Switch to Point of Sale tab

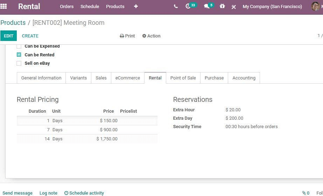(x=183, y=78)
